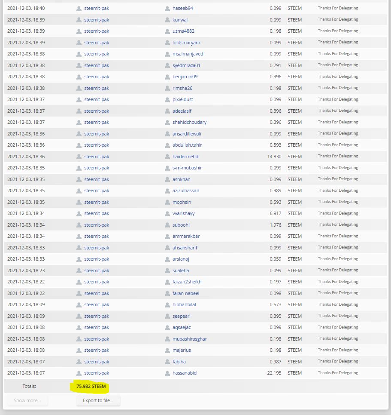
Task: Click the avatar icon beside lolitsmaryam
Action: coord(167,43)
